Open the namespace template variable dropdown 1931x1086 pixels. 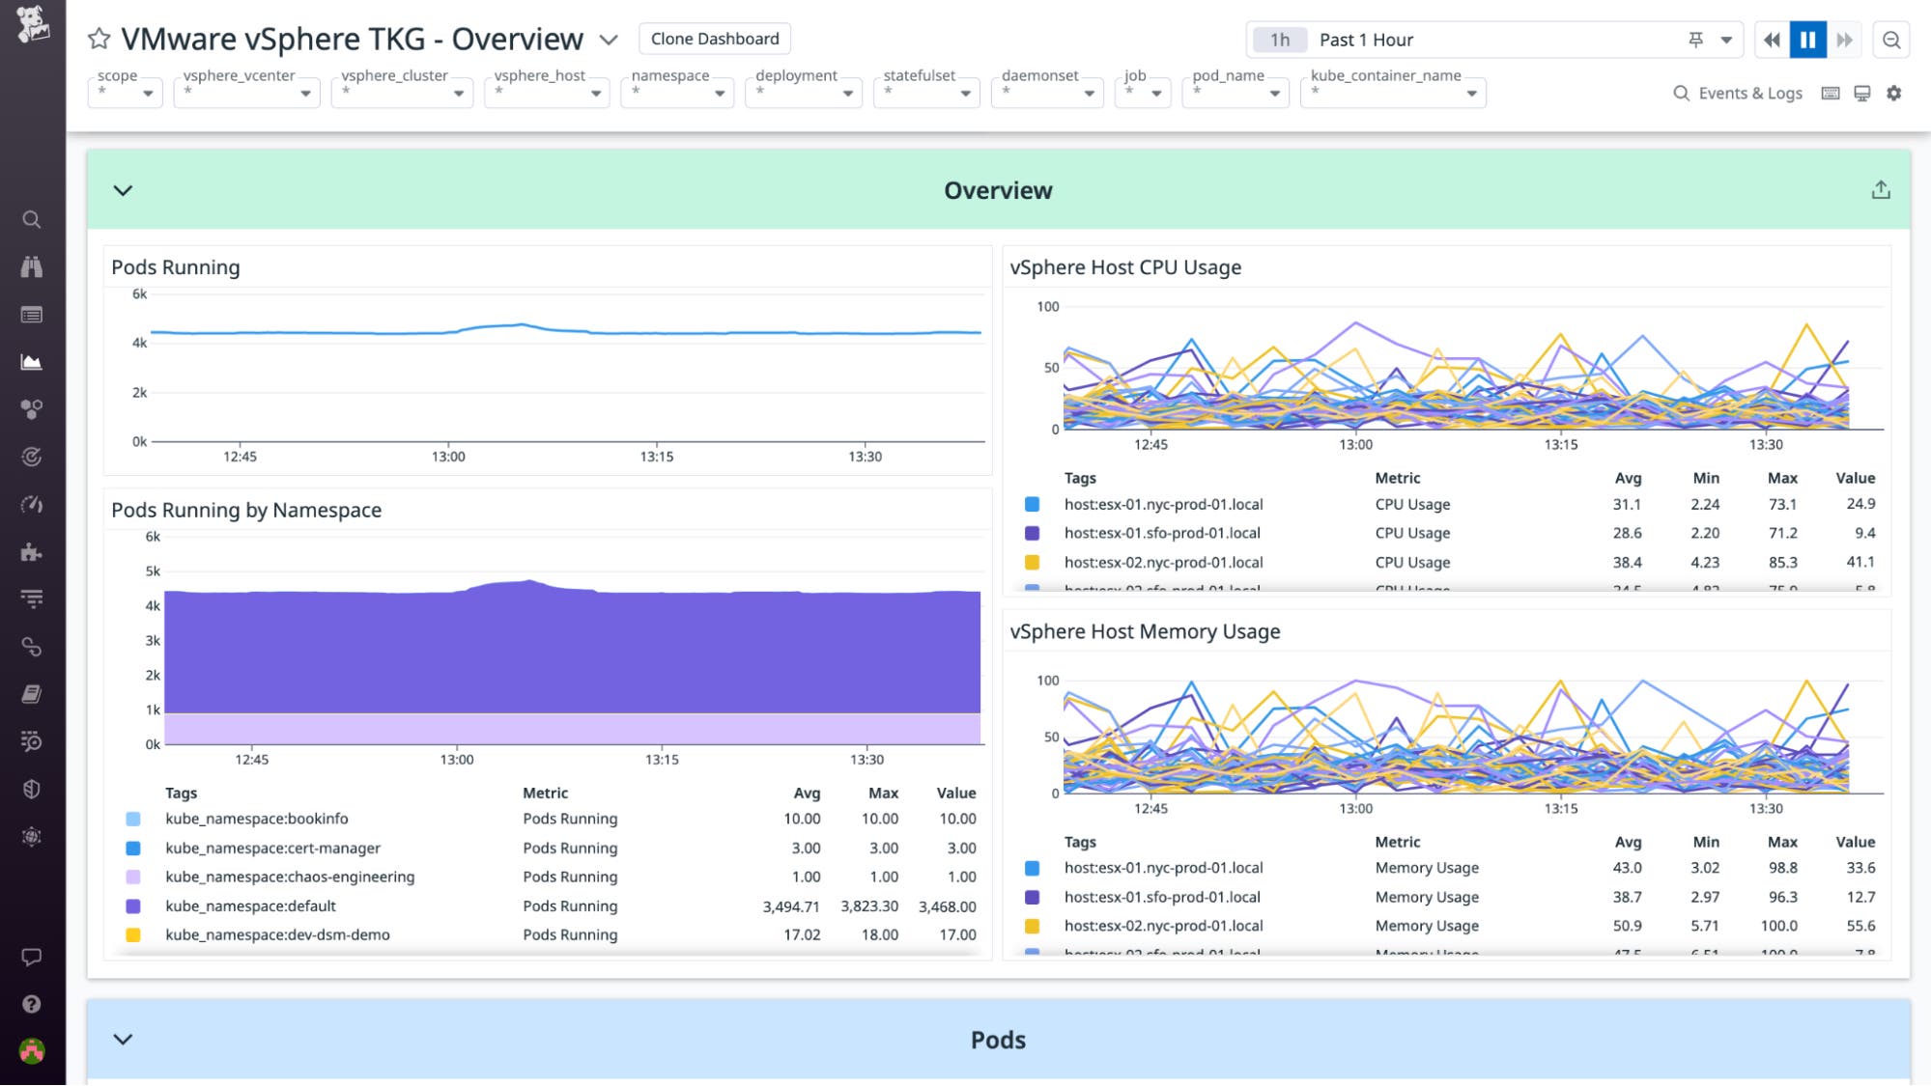click(x=719, y=94)
